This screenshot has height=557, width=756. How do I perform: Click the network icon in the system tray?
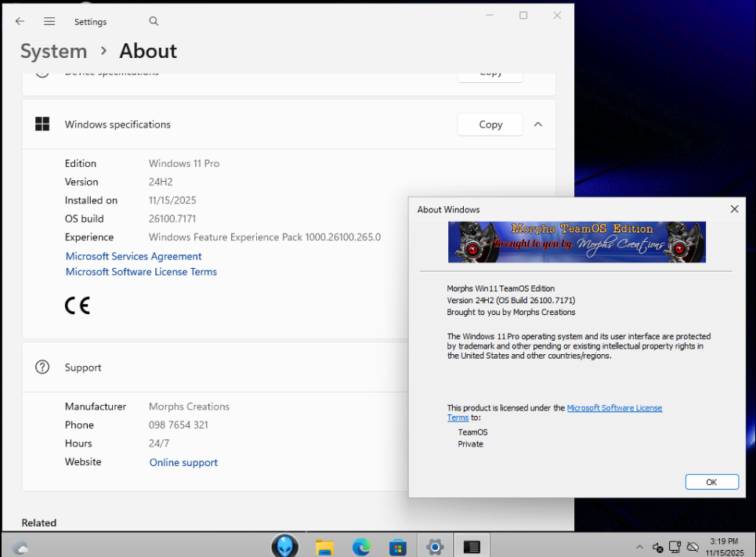click(675, 547)
